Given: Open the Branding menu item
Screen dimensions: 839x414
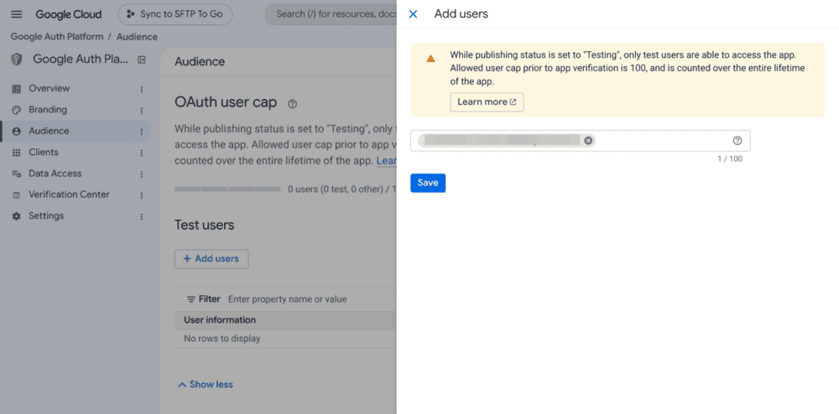Looking at the screenshot, I should point(48,110).
